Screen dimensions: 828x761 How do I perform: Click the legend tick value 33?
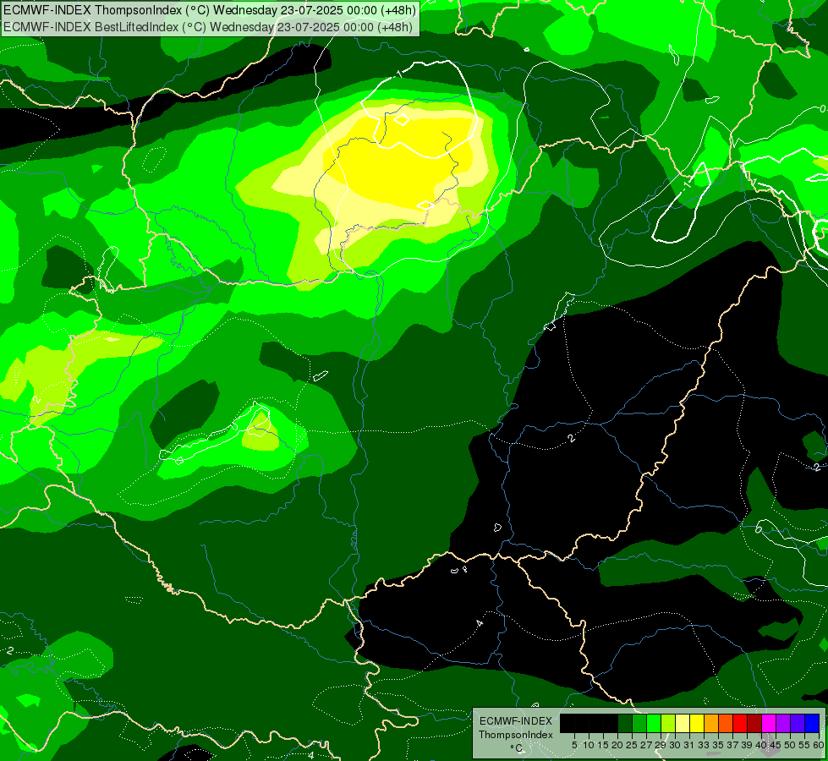click(704, 745)
